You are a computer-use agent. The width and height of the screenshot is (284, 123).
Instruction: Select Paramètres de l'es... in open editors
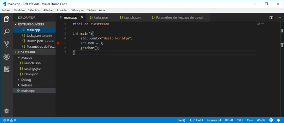tap(34, 46)
